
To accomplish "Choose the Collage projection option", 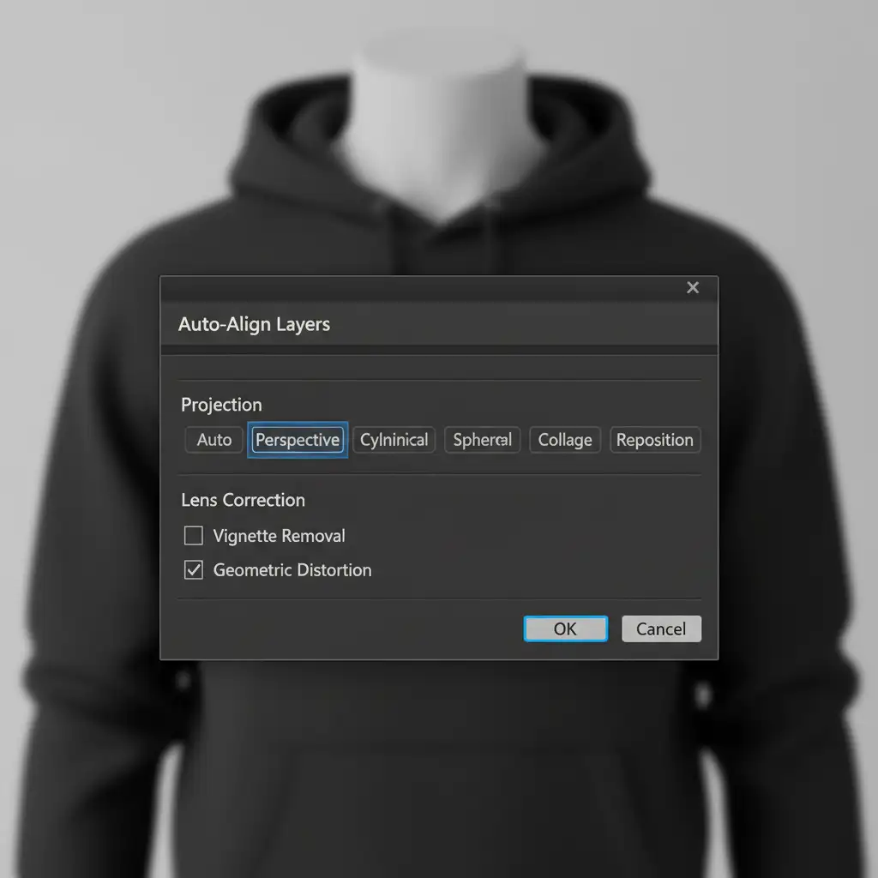I will point(565,440).
